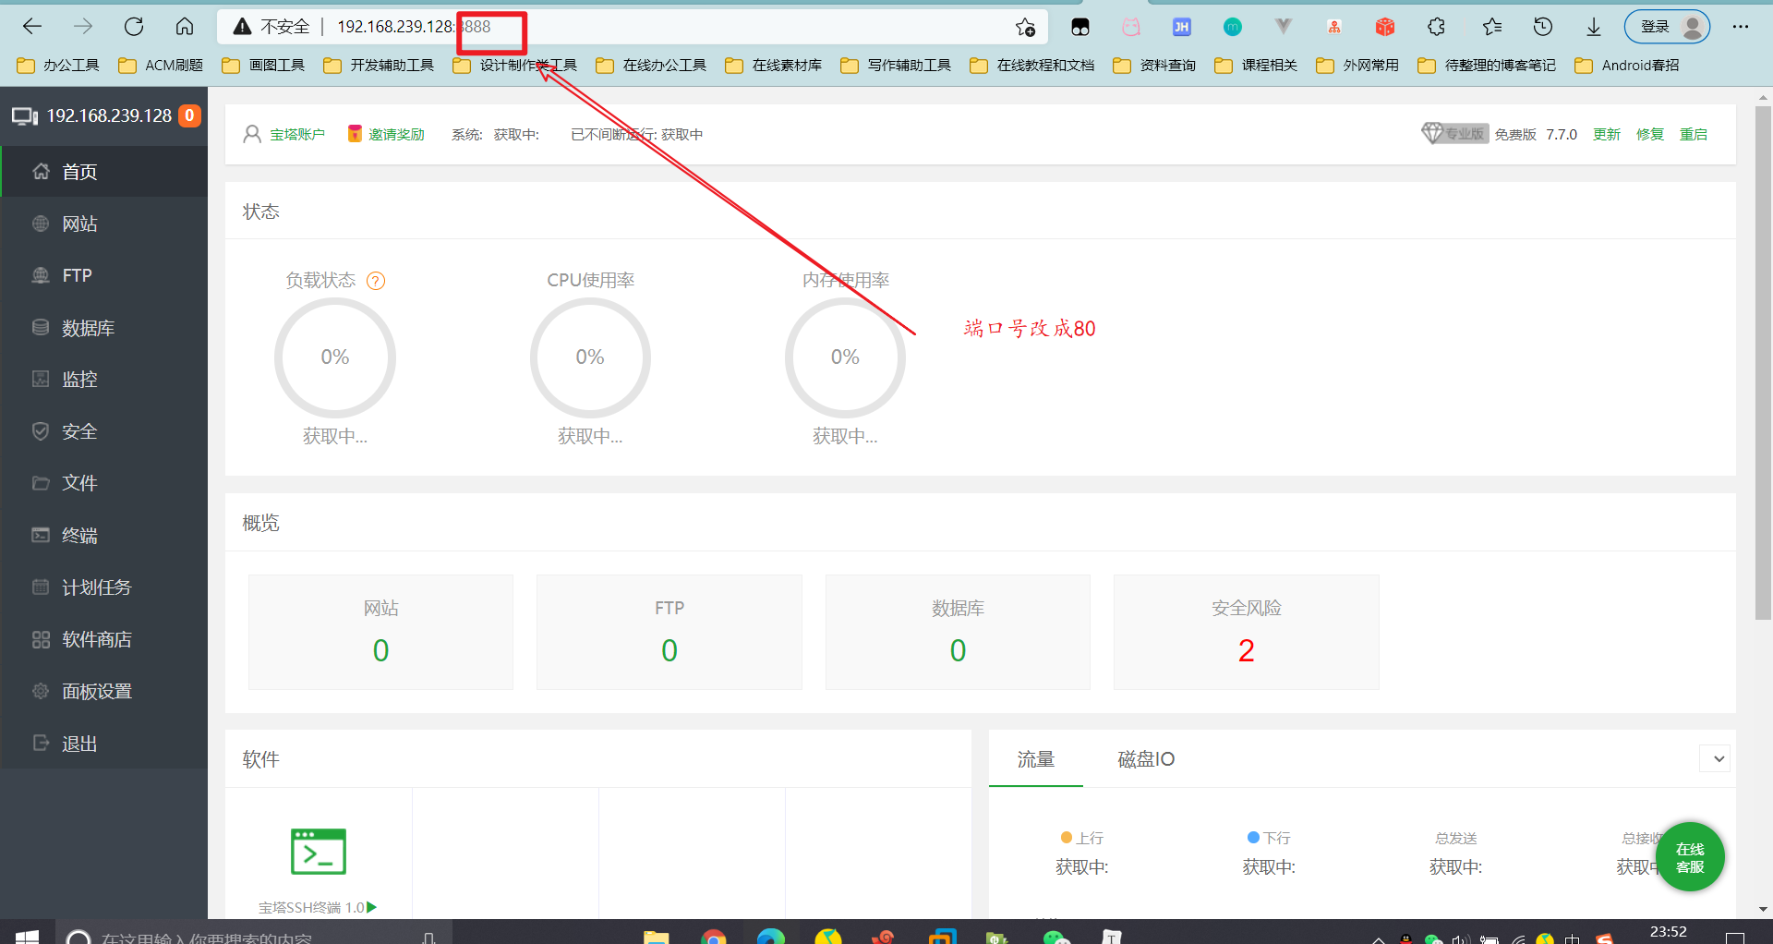Open the 数据库 management page

pos(88,327)
